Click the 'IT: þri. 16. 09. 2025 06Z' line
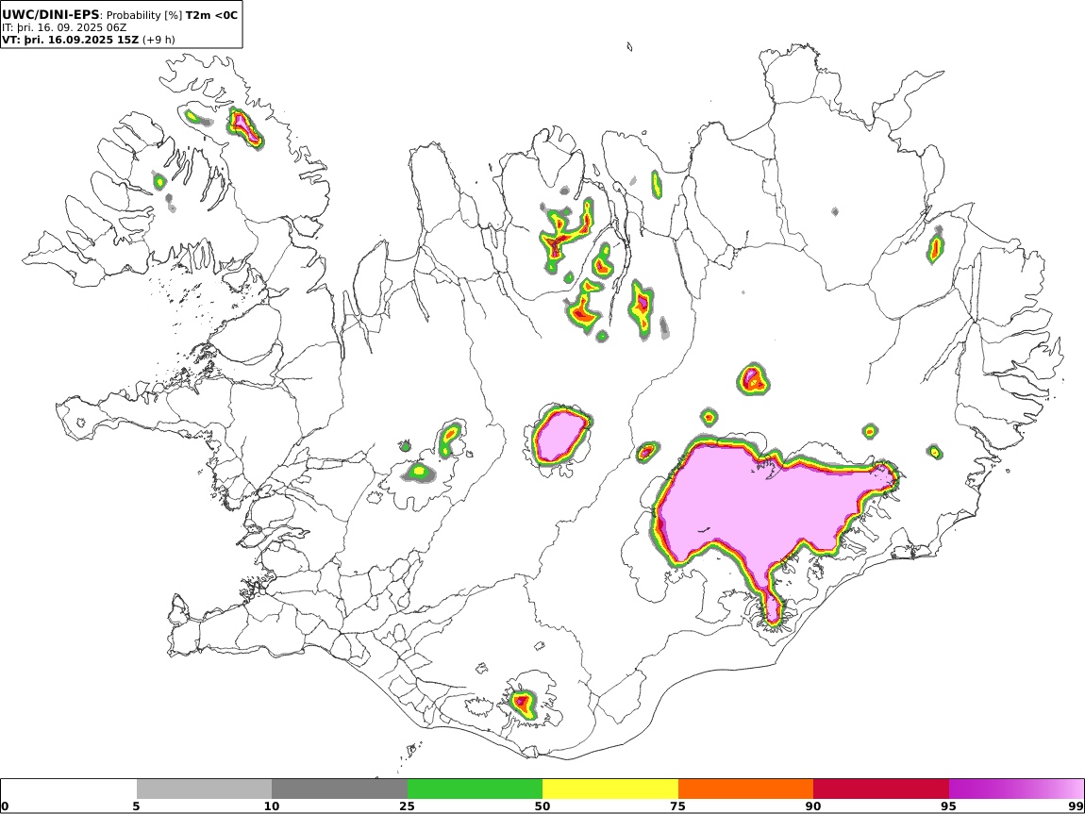The image size is (1085, 814). click(64, 27)
